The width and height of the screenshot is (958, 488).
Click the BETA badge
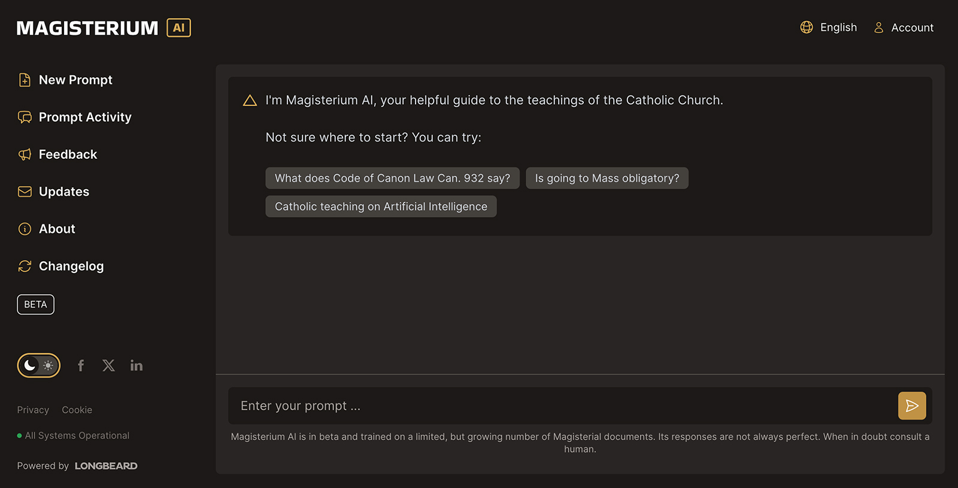35,304
